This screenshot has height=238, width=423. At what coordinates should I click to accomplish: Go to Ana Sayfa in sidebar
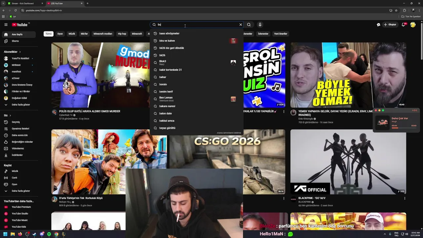(19, 34)
